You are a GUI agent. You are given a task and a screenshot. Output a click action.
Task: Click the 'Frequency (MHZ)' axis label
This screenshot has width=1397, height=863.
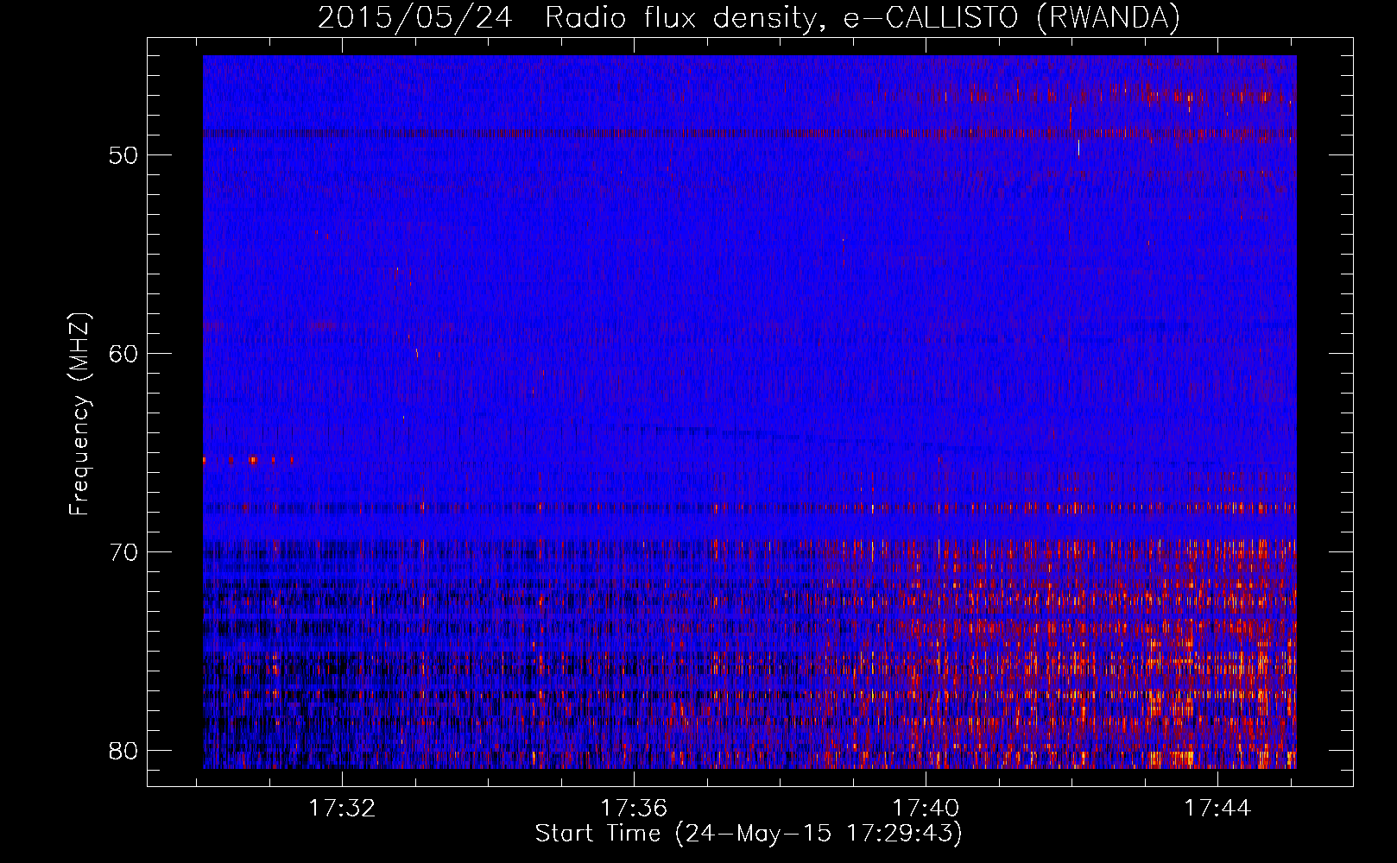click(79, 414)
